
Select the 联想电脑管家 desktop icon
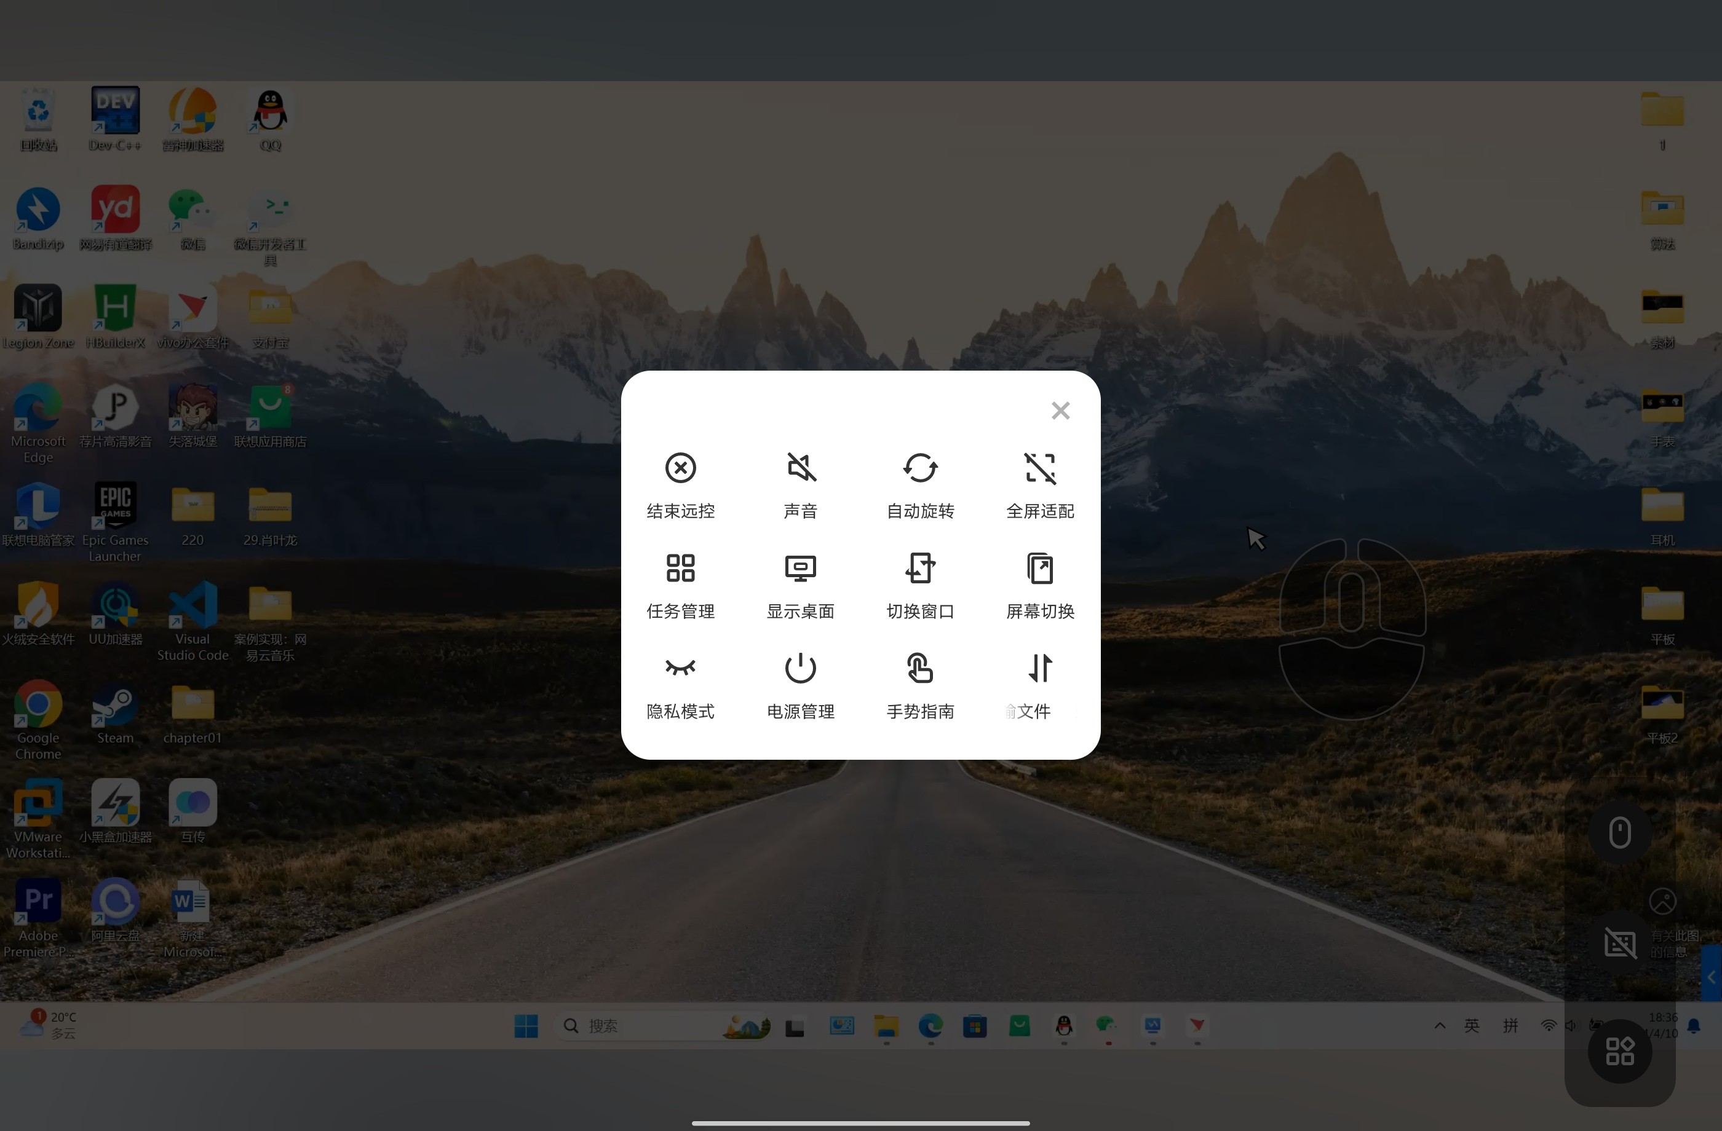coord(38,515)
